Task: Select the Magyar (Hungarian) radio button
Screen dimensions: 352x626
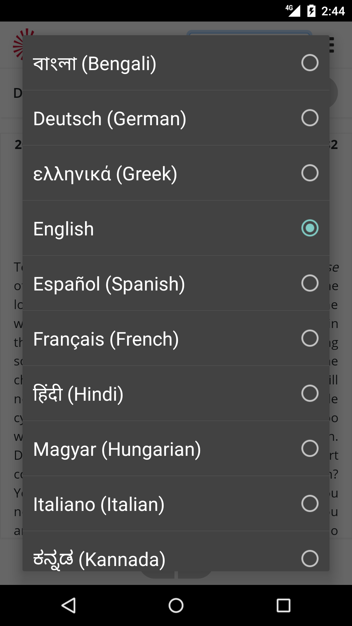Action: point(310,448)
